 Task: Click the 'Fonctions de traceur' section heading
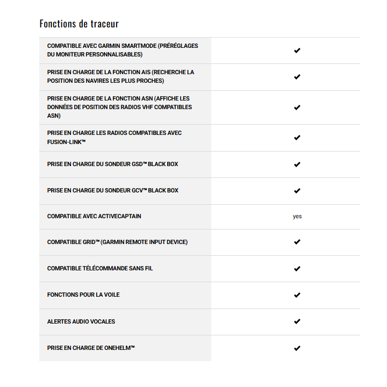(79, 24)
